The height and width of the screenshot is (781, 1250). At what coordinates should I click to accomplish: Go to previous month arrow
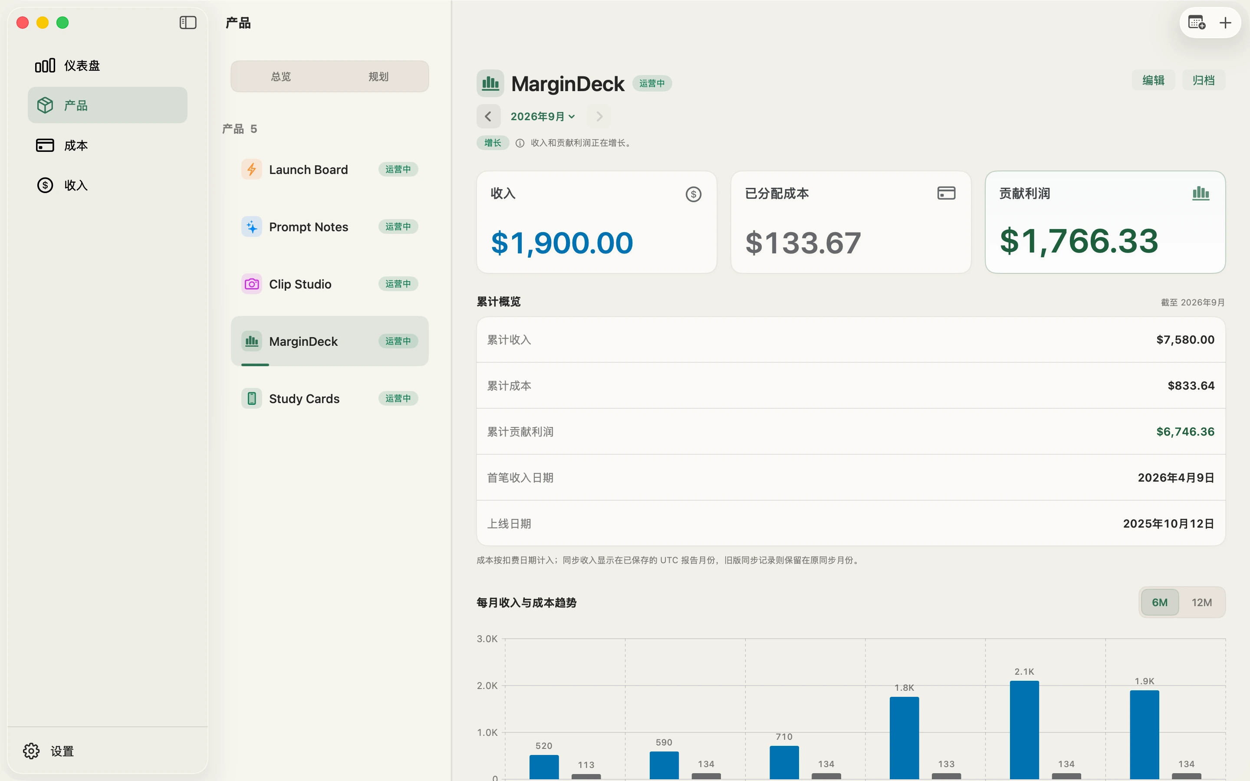point(488,116)
